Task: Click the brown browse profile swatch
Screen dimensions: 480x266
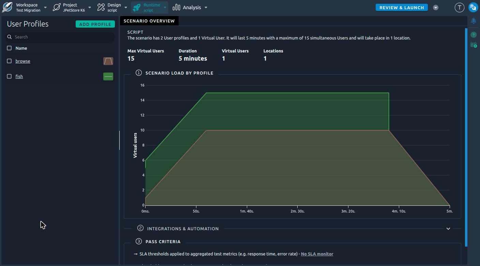Action: point(108,61)
